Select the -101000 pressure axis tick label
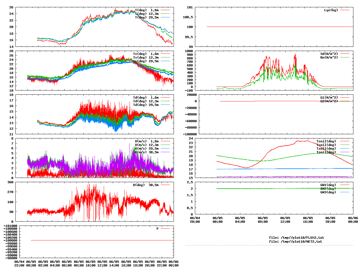The width and height of the screenshot is (359, 269). coord(10,226)
